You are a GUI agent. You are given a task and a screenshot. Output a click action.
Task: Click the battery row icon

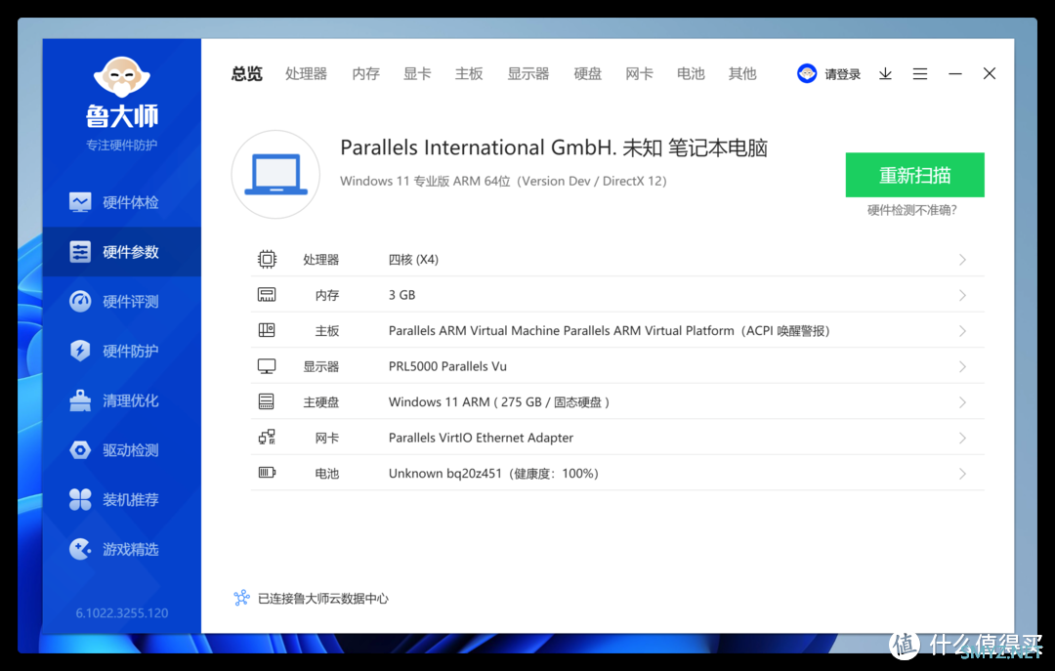click(267, 473)
